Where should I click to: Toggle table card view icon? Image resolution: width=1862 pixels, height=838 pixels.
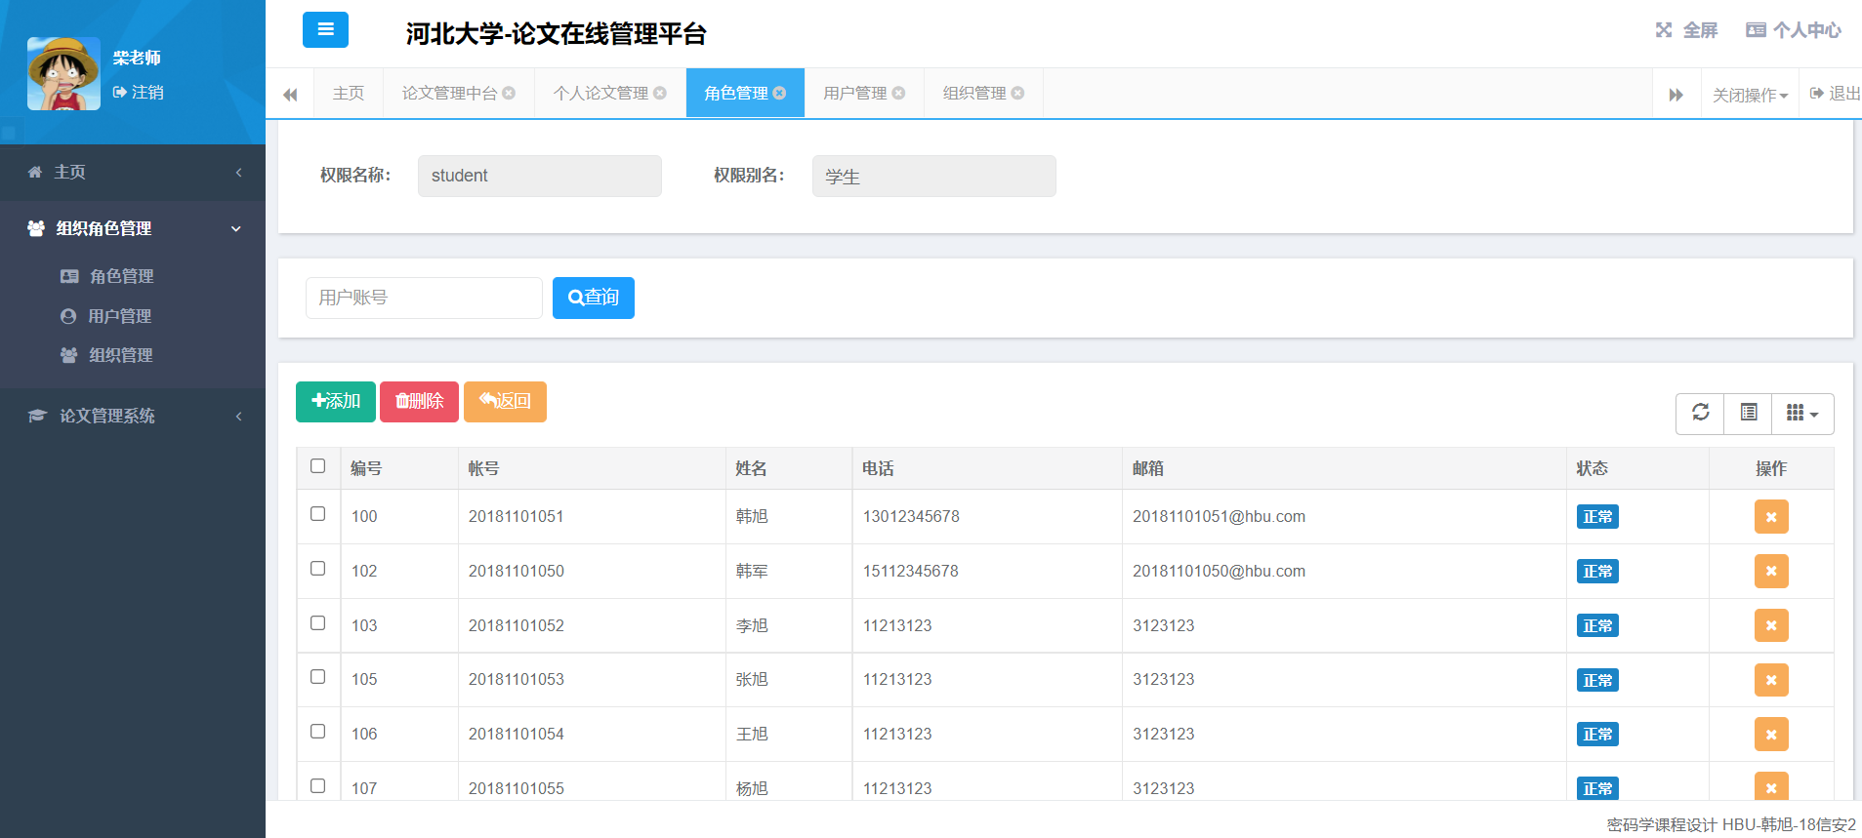[1749, 413]
